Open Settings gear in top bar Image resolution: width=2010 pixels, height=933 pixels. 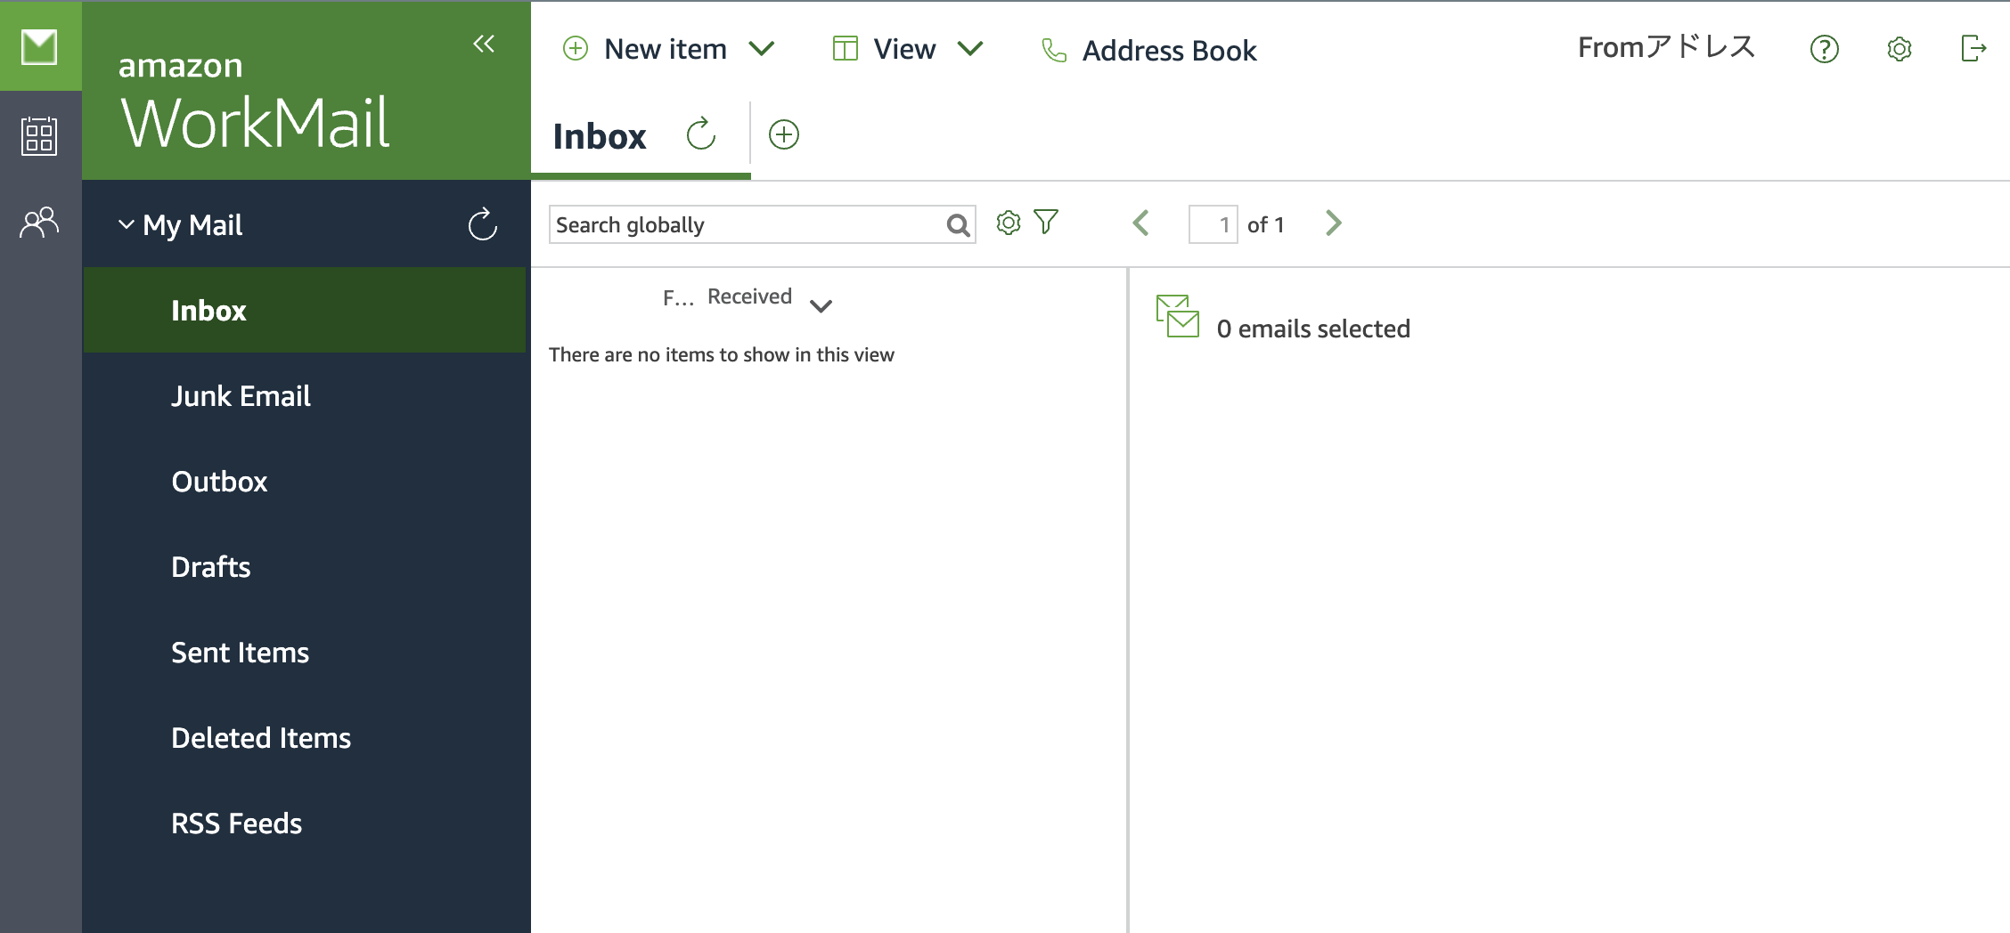click(1900, 49)
